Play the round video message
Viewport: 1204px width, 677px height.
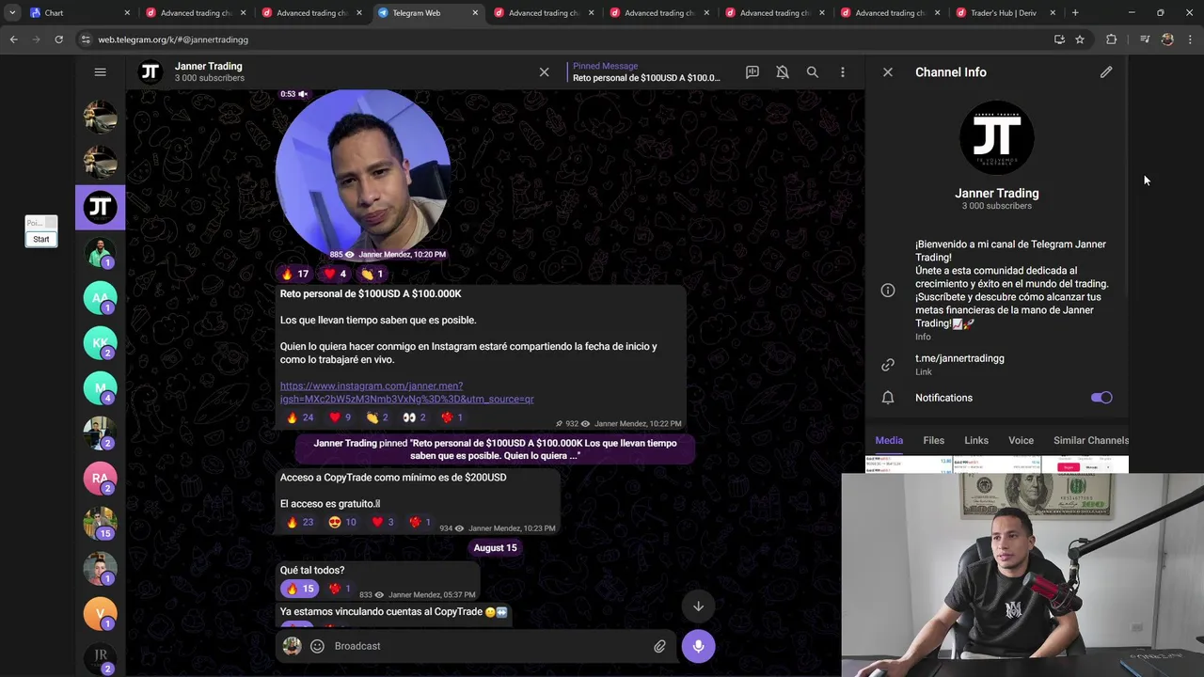(362, 175)
